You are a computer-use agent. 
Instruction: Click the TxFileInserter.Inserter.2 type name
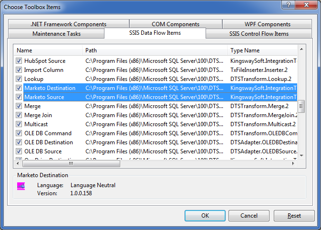tap(259, 70)
